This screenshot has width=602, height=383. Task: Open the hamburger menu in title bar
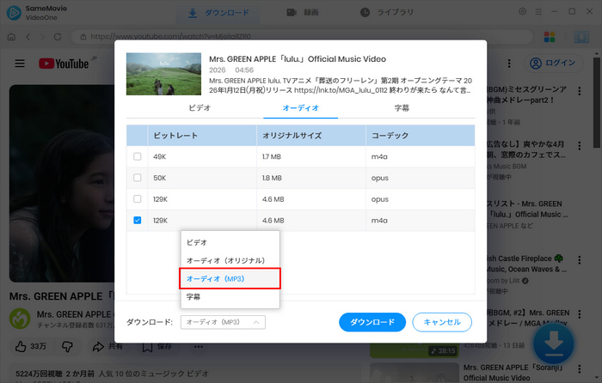pyautogui.click(x=538, y=12)
